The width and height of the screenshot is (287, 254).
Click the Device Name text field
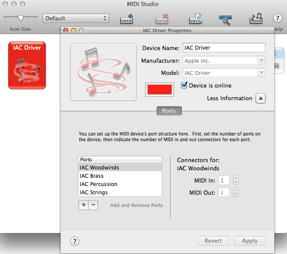pos(224,48)
